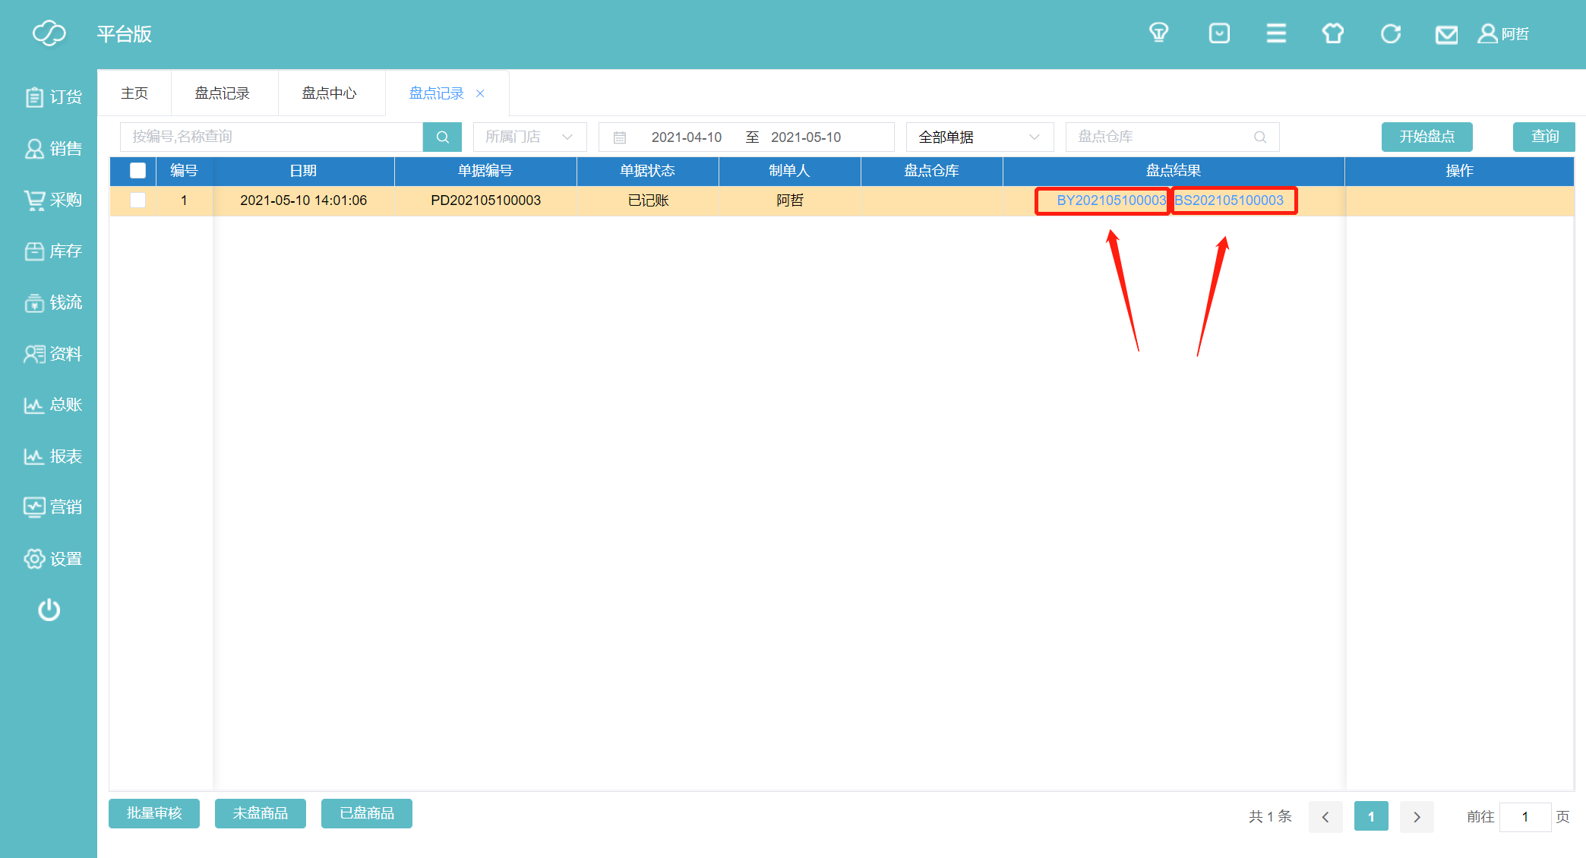Switch to the 主页 tab
The height and width of the screenshot is (858, 1586).
(134, 93)
